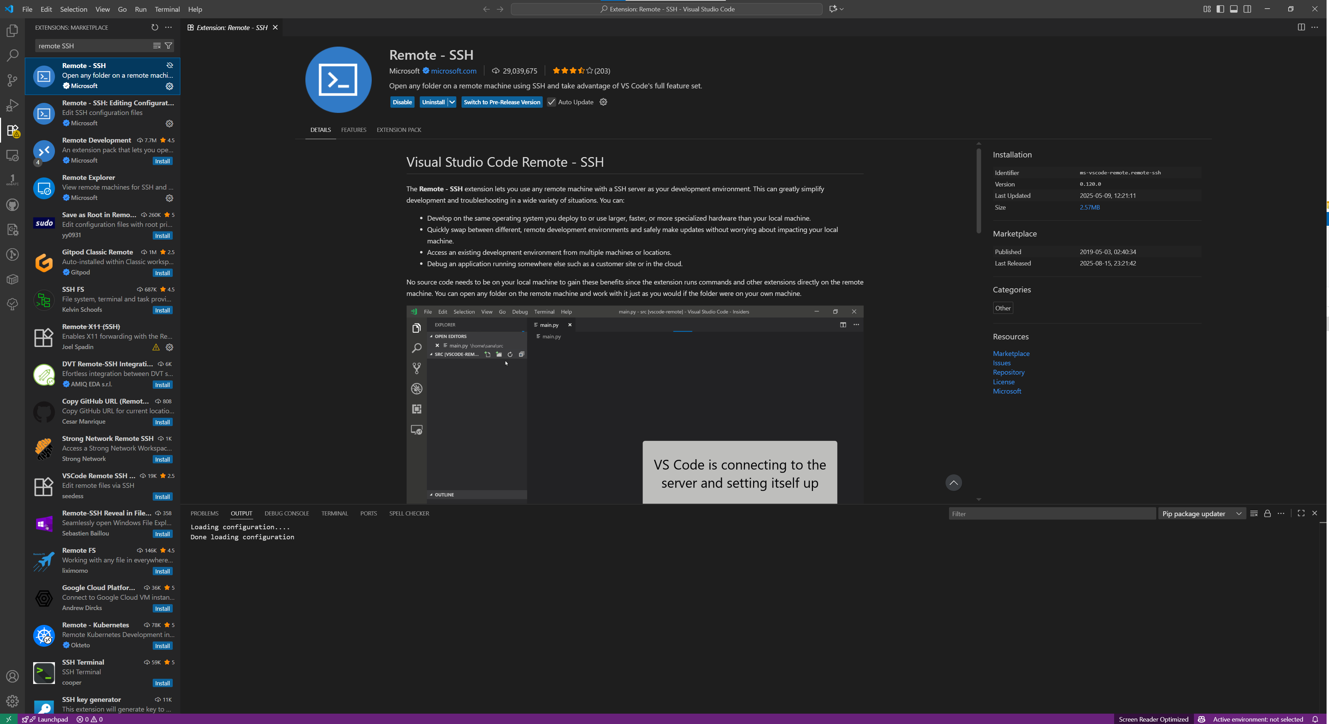This screenshot has width=1329, height=724.
Task: Open Manage settings gear at bottom left
Action: 12,701
